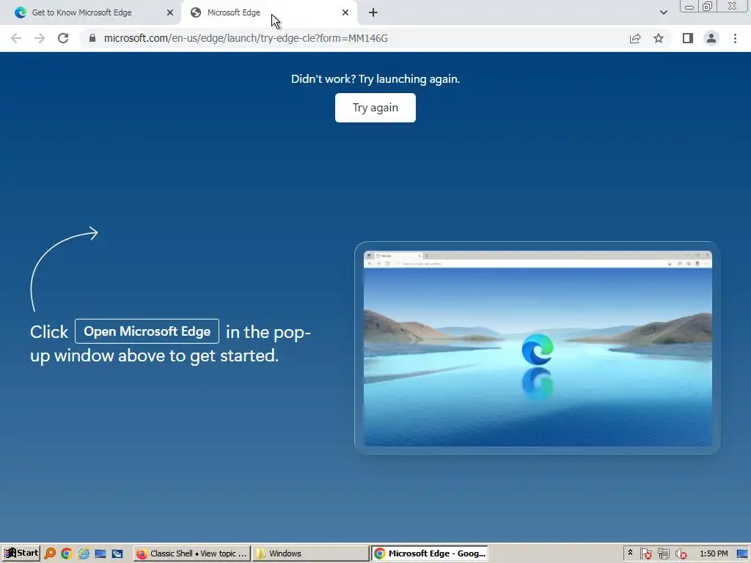
Task: Launch Internet Explorer from quick launch
Action: [84, 553]
